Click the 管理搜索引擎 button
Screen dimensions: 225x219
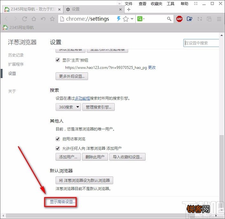(99, 107)
